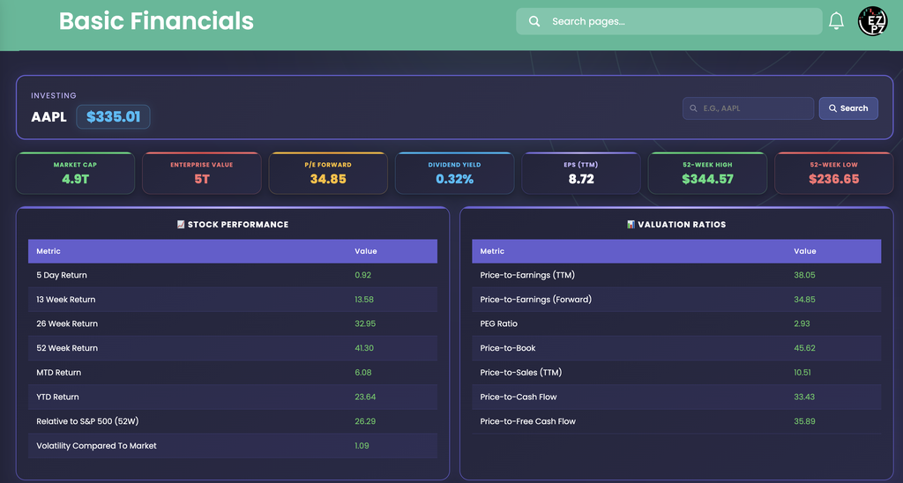Click the 45.62 value
The width and height of the screenshot is (903, 483).
point(804,348)
